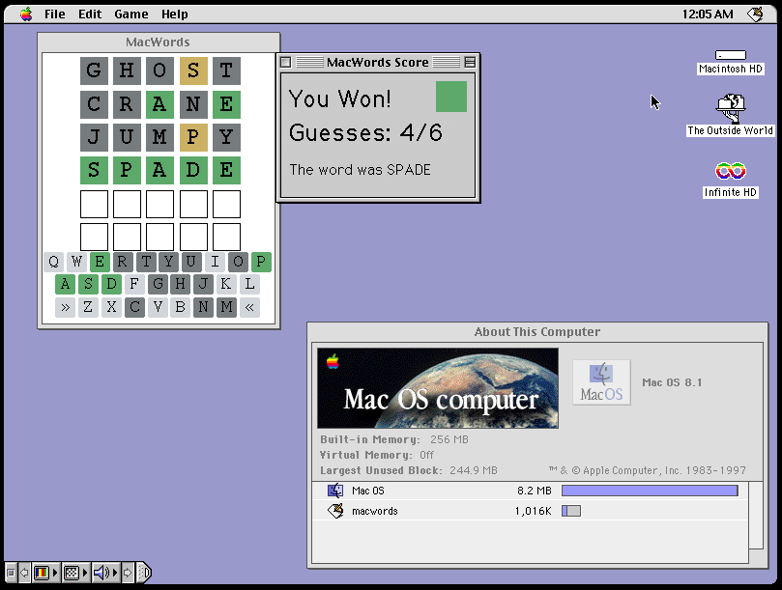The height and width of the screenshot is (590, 782).
Task: Open the monitor resolution Control Strip module
Action: 72,573
